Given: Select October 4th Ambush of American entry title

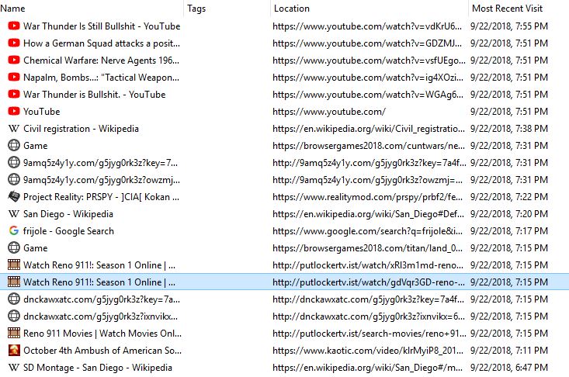Looking at the screenshot, I should (x=102, y=350).
